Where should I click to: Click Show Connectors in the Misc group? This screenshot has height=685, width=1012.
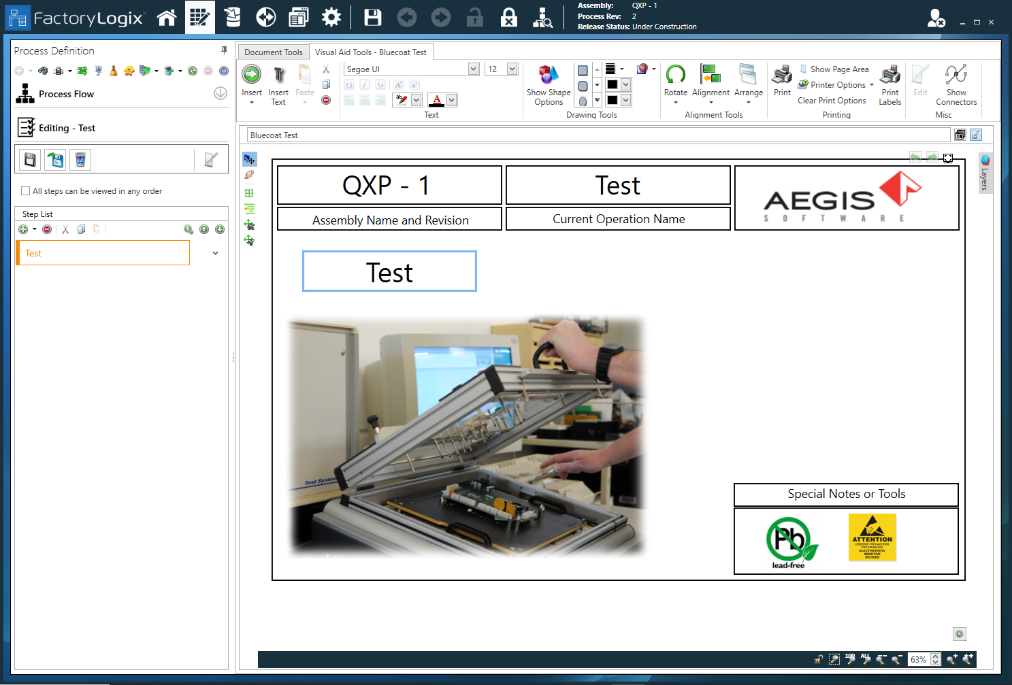(x=956, y=85)
